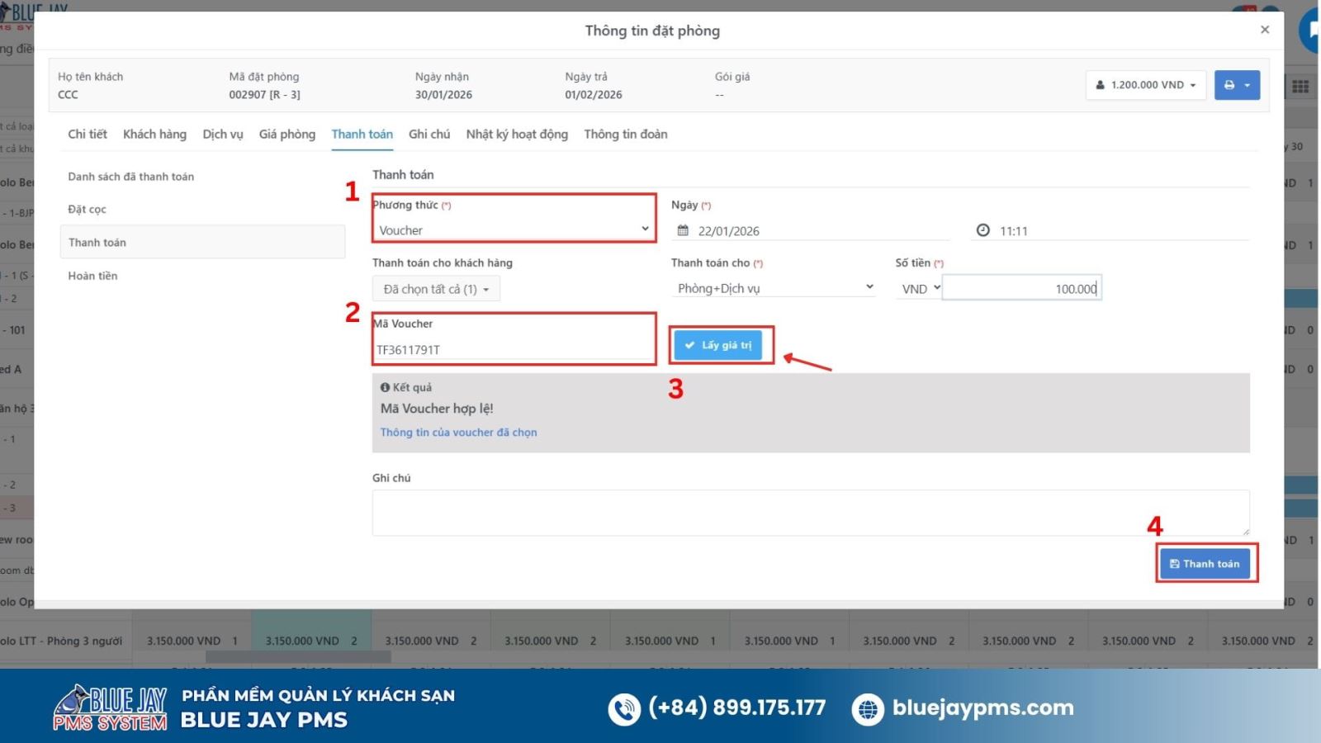Click the phone icon in the footer
Screen dimensions: 1321x743
pyautogui.click(x=624, y=709)
